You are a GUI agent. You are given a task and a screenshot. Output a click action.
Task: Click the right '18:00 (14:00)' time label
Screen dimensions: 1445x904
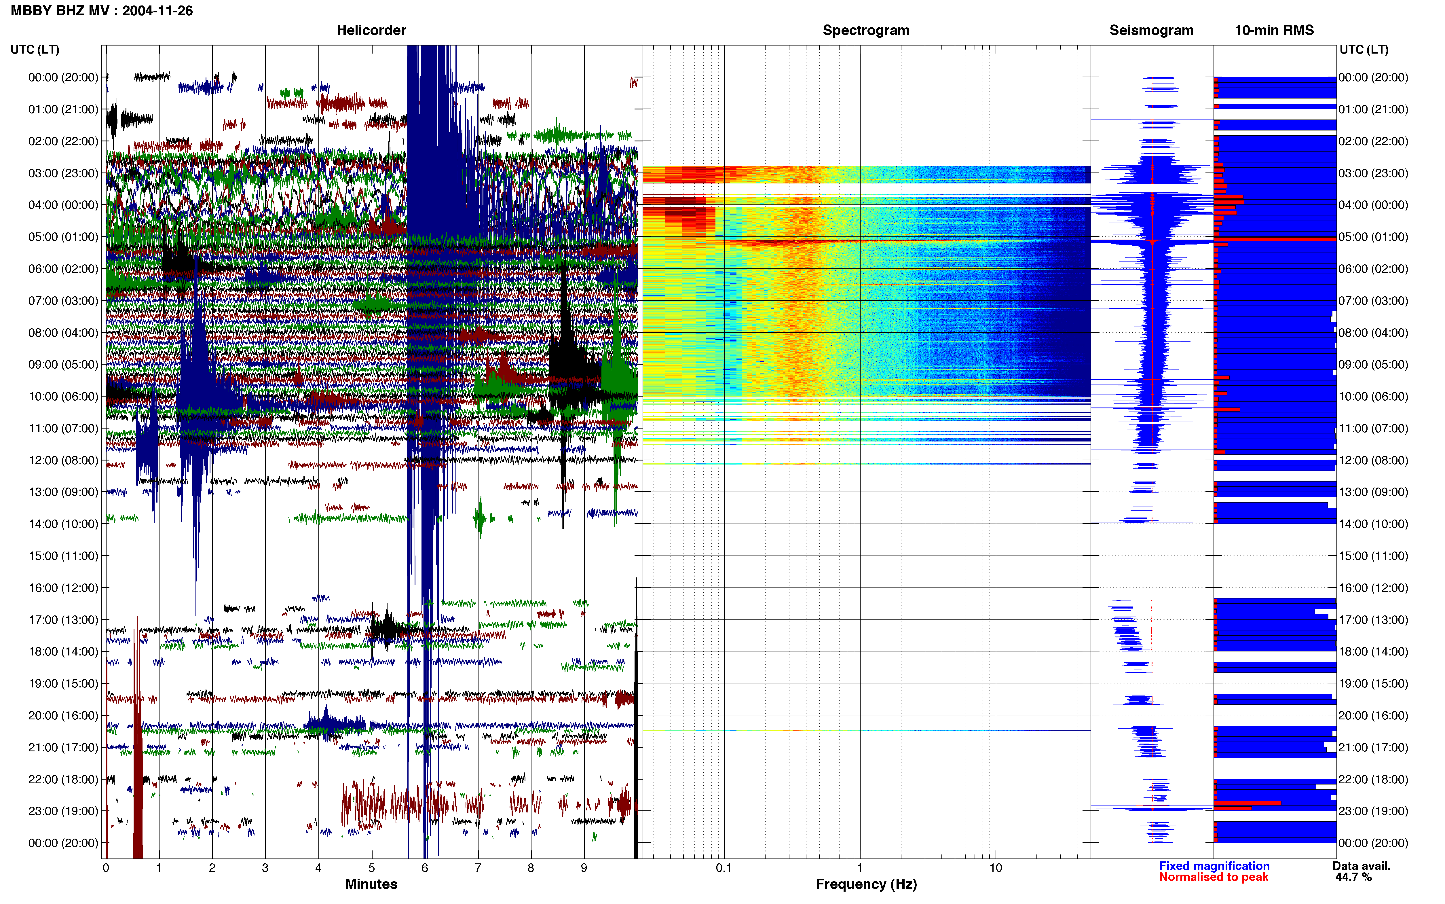[x=1373, y=652]
